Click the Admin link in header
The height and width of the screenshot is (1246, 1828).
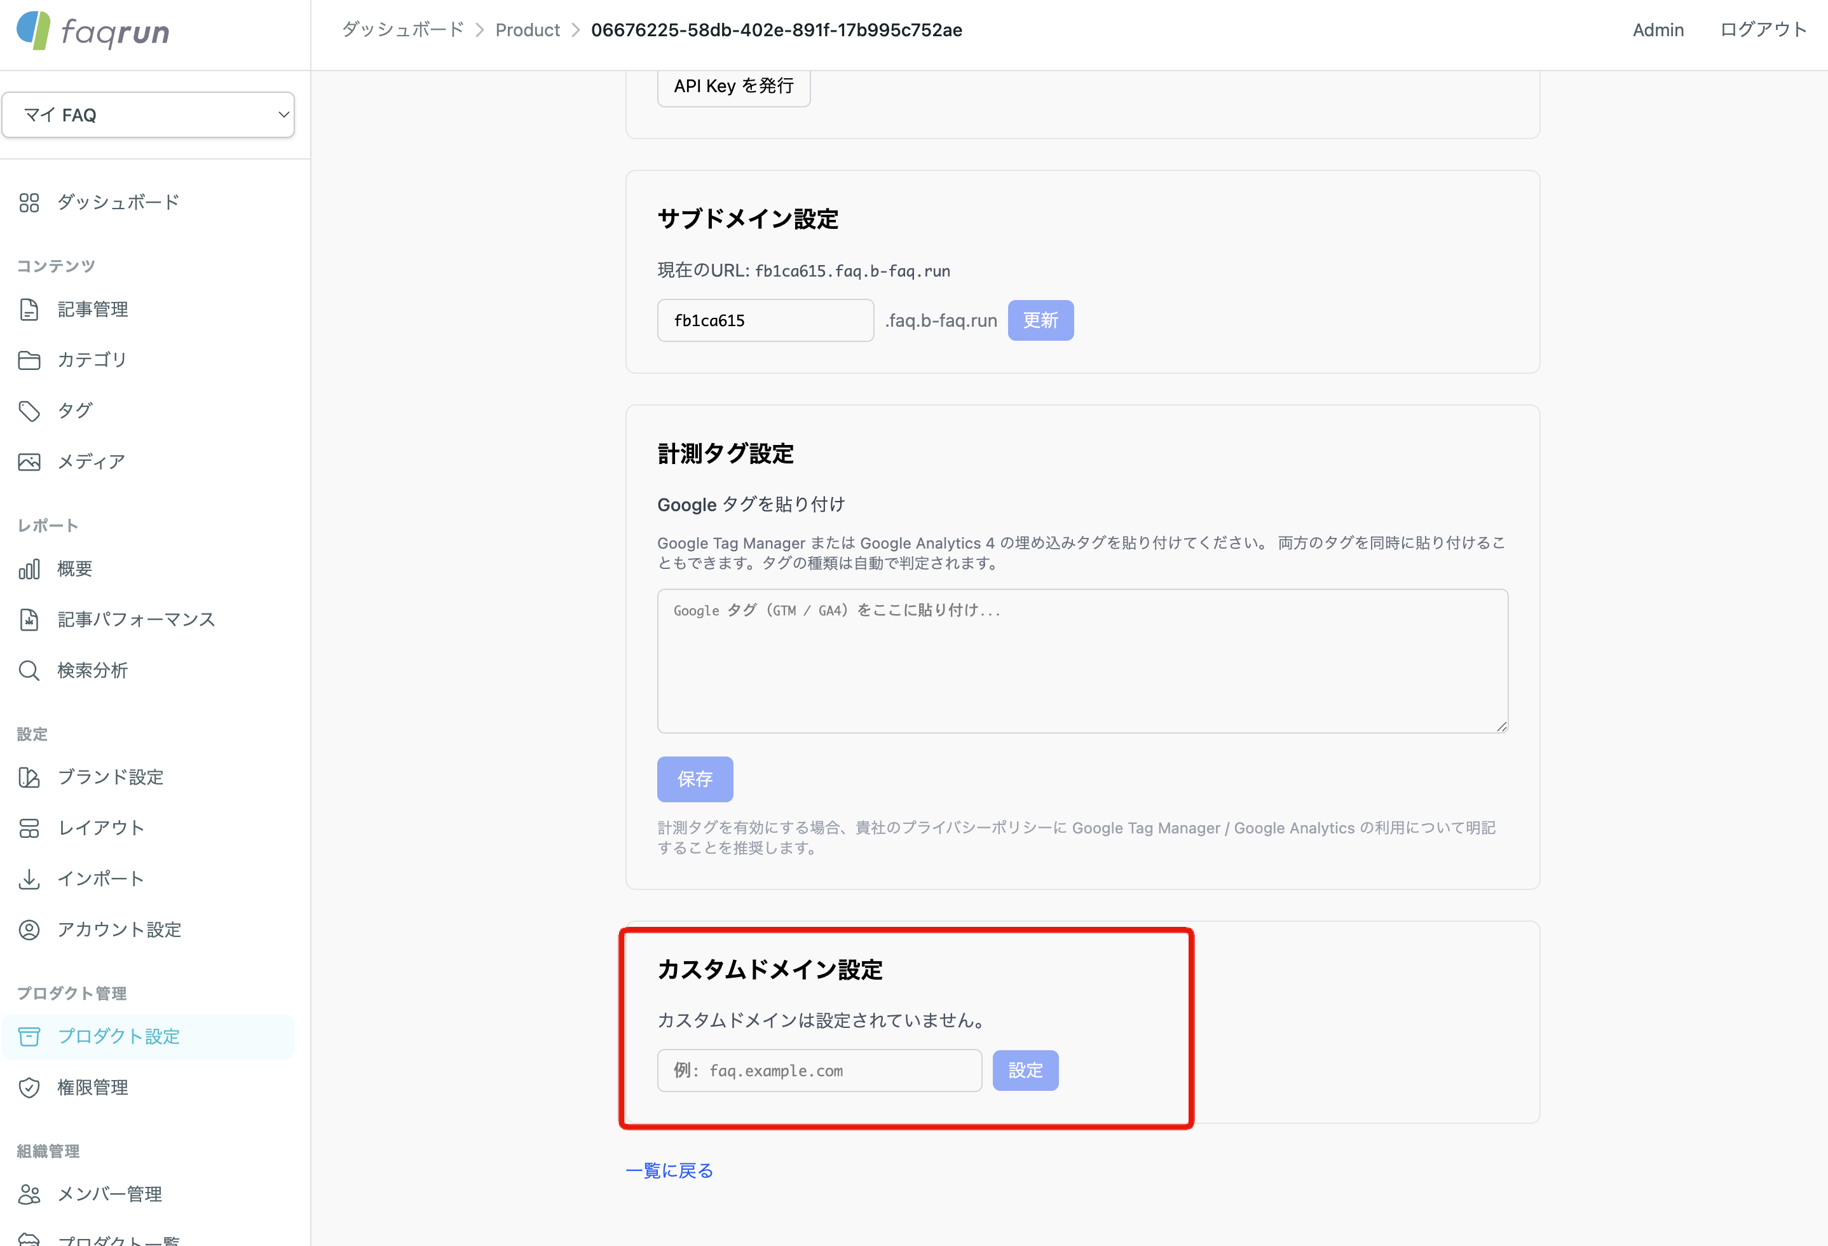point(1658,30)
